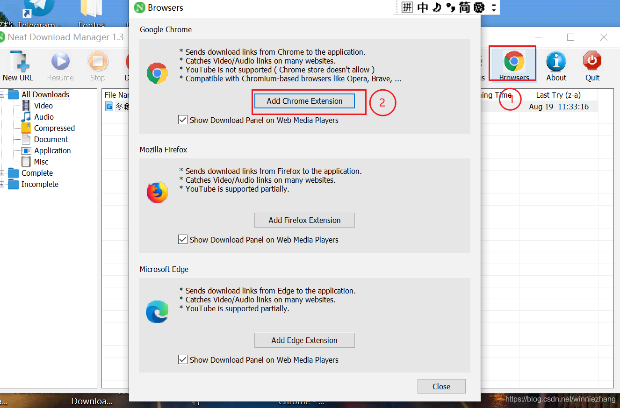Click the Add Firefox Extension button
This screenshot has height=408, width=620.
pyautogui.click(x=304, y=220)
